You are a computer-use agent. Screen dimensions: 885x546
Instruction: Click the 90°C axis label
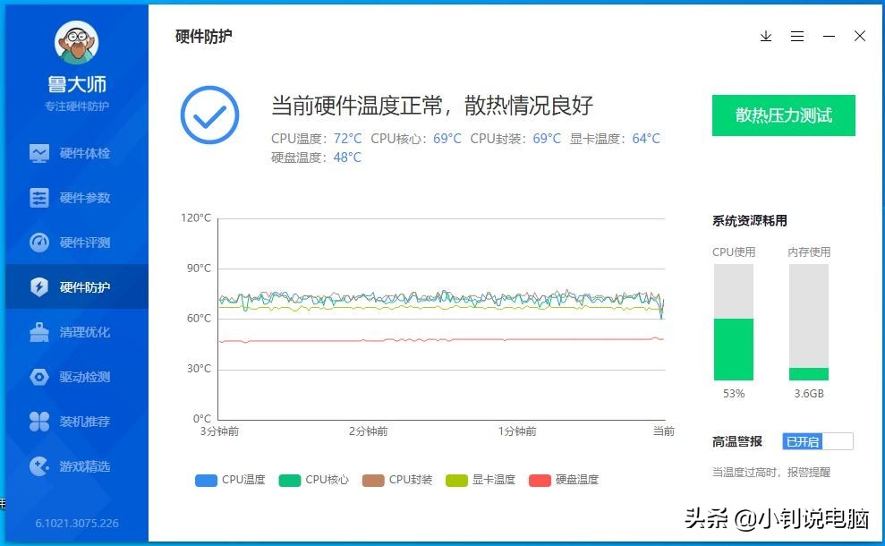click(199, 269)
